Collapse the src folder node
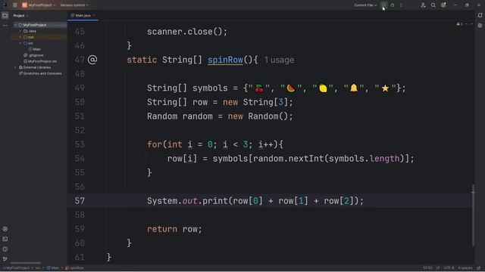 (x=20, y=43)
